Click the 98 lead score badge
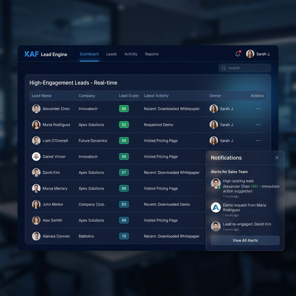 coord(124,109)
